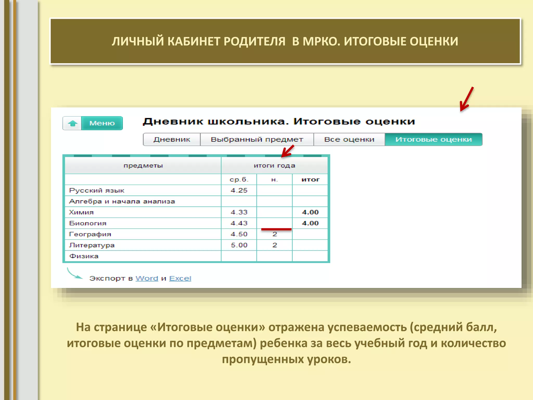Switch to the Дневник tab
This screenshot has width=533, height=400.
coord(172,139)
